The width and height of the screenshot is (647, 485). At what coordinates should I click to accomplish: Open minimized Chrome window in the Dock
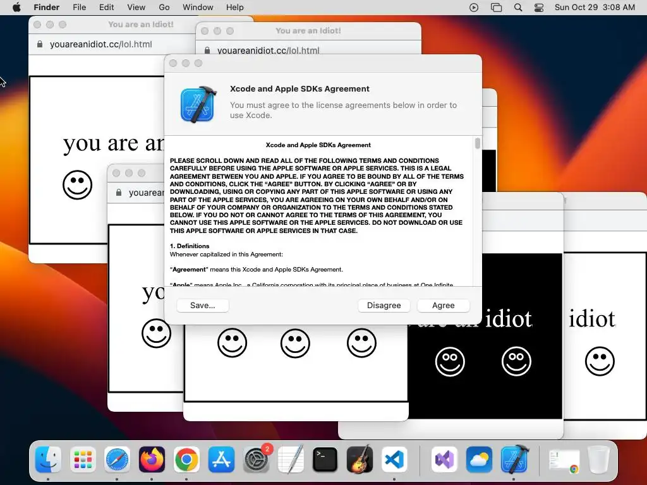(564, 460)
